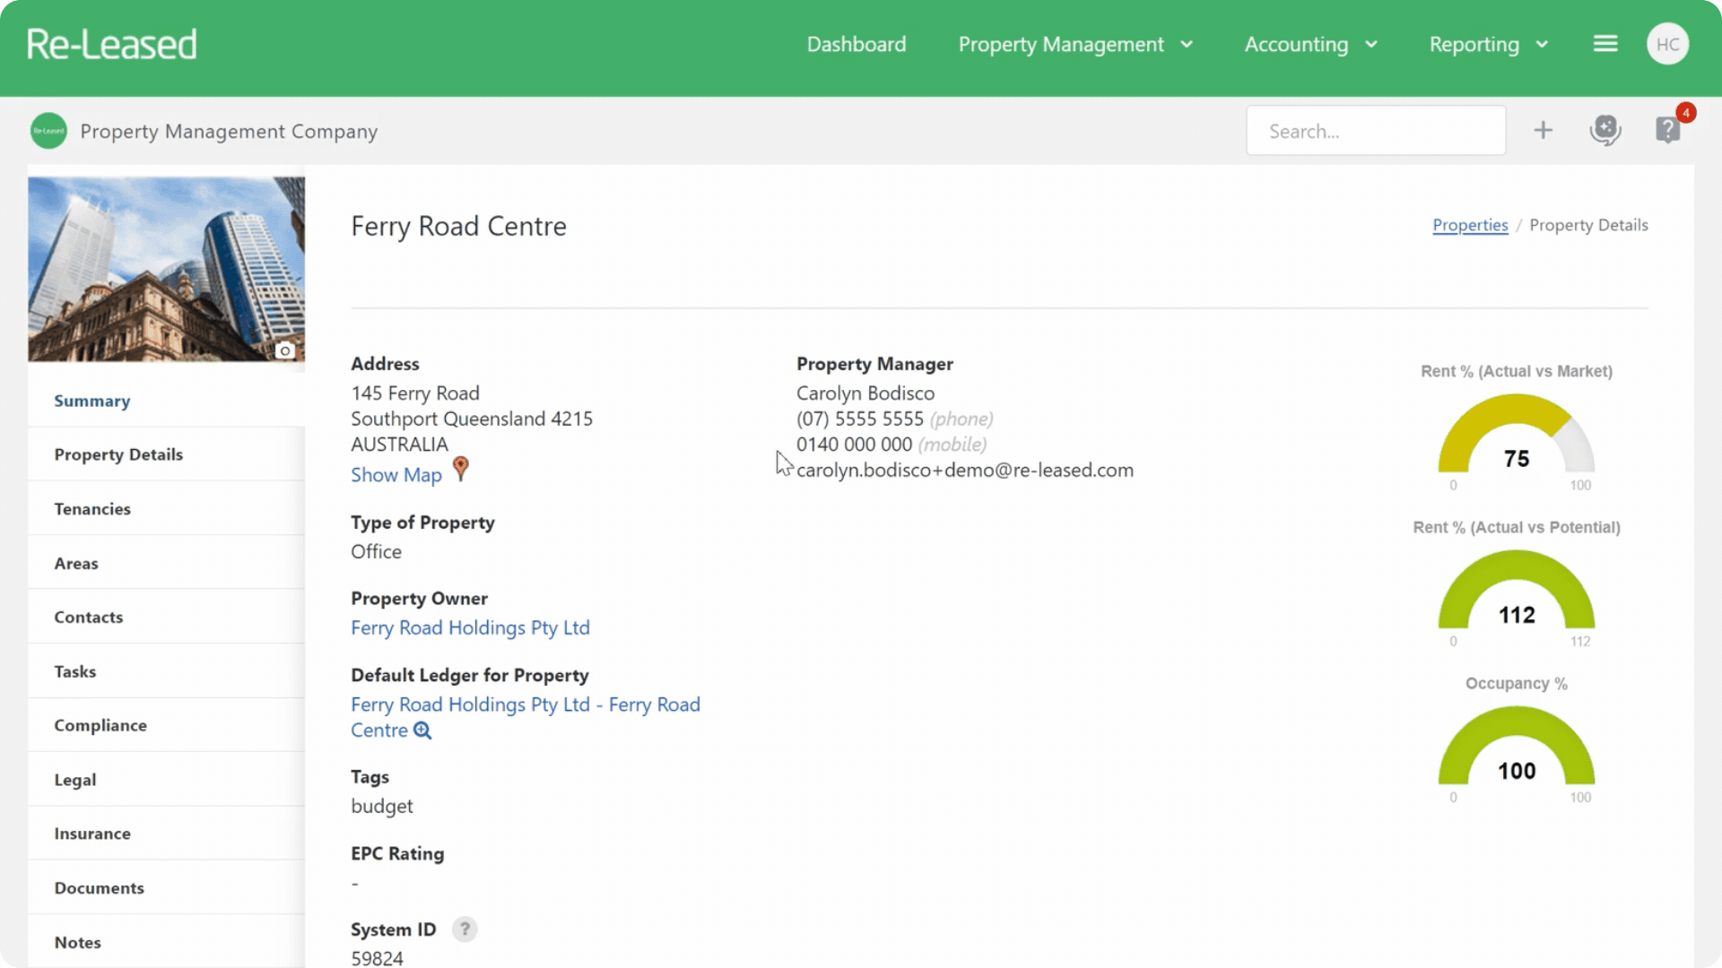Open the Areas sidebar tab
This screenshot has width=1722, height=968.
[167, 563]
